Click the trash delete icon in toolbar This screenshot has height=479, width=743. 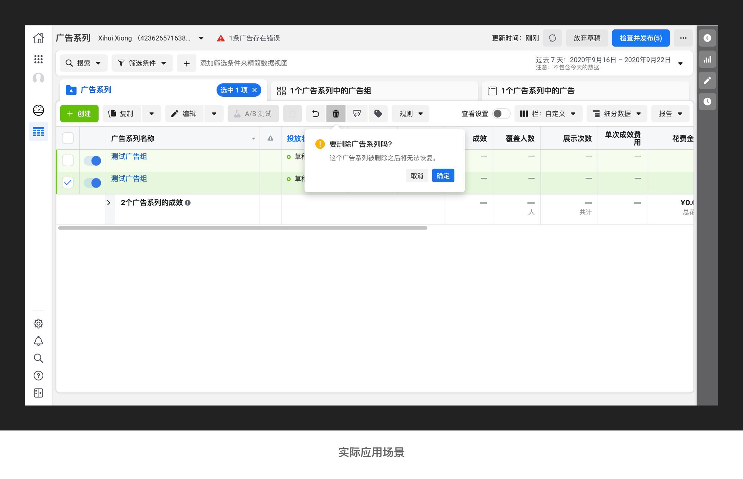click(x=335, y=114)
